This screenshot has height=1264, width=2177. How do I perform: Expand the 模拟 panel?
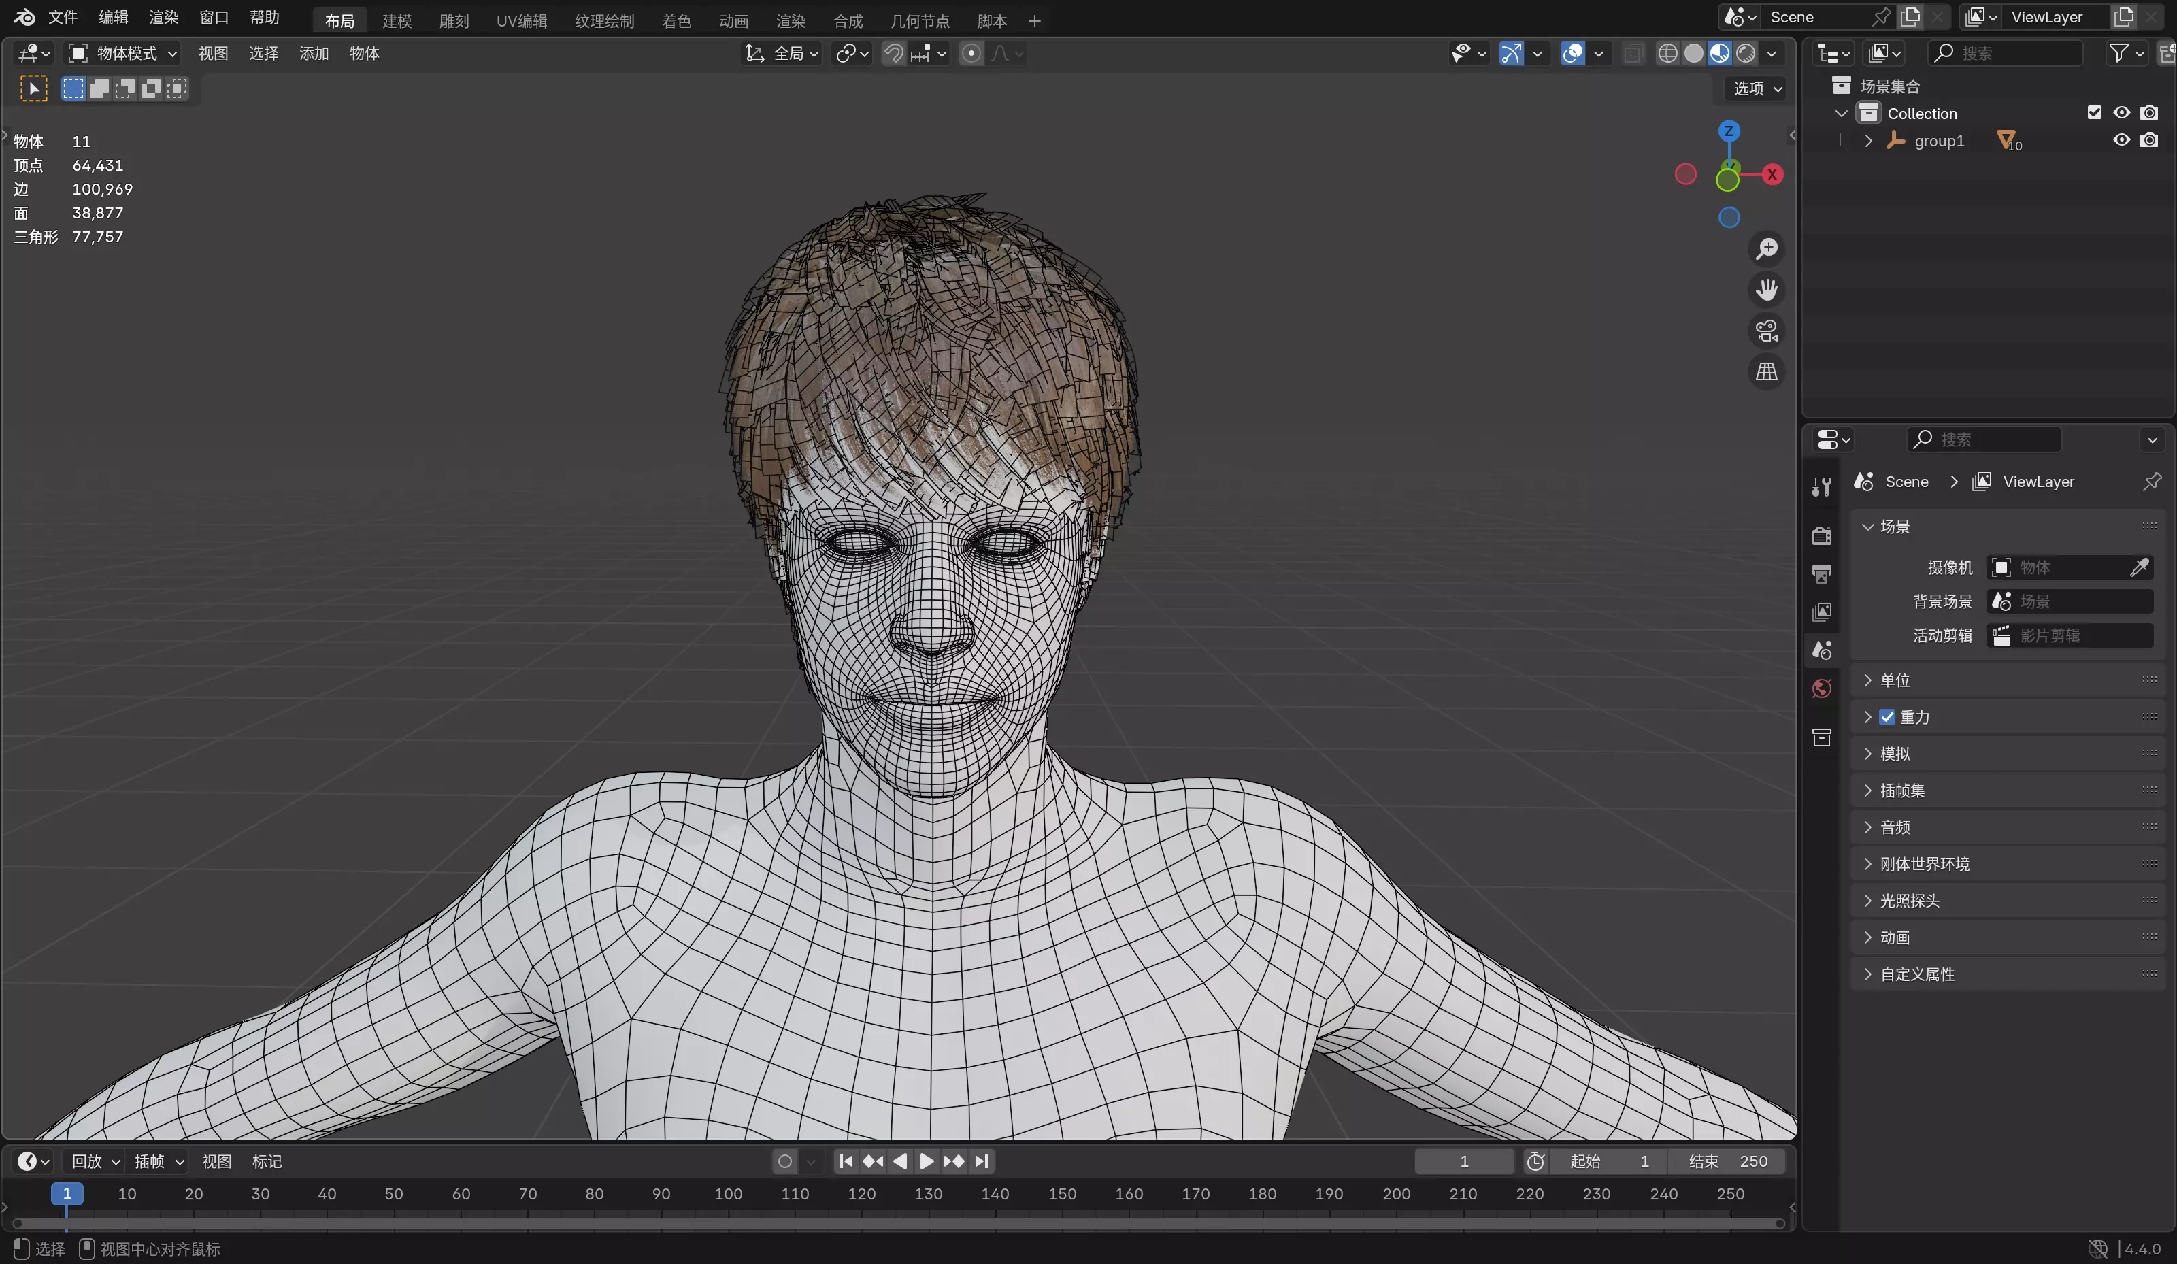[2008, 753]
